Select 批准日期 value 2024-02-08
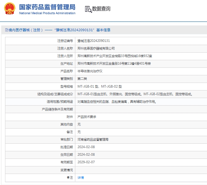The height and width of the screenshot is (185, 207). point(86,147)
